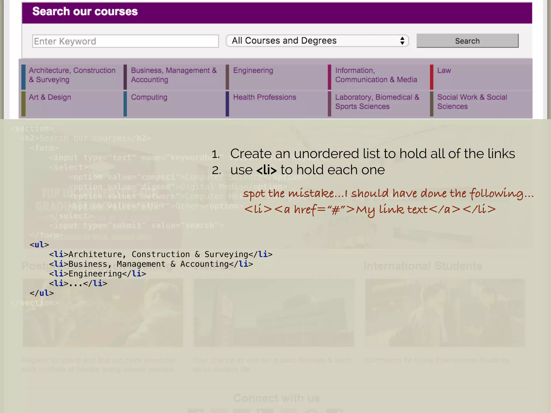Viewport: 551px width, 413px height.
Task: Click the magenta bar beside Information category
Action: point(330,77)
